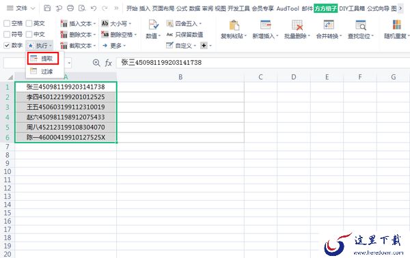Screen dimensions: 410x258
Task: Uncheck the 数字 checkbox
Action: click(x=7, y=46)
